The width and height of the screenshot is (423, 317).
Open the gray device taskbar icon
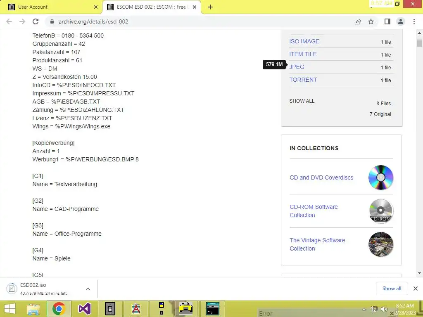(110, 309)
